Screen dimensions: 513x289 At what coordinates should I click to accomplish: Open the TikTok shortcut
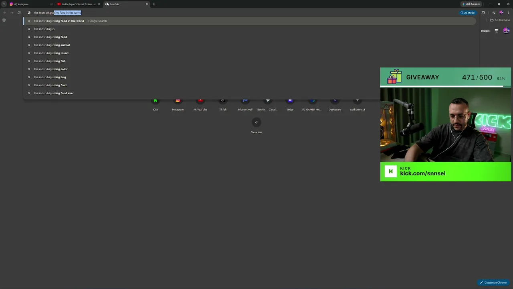point(223,104)
